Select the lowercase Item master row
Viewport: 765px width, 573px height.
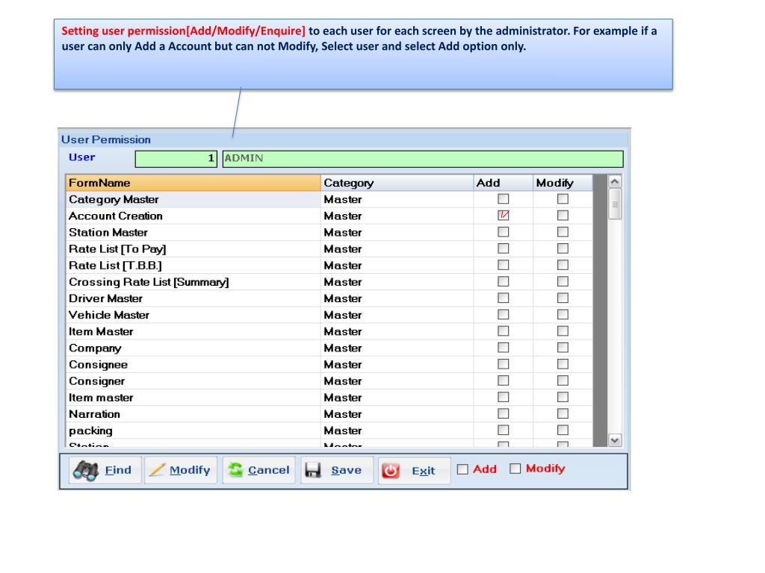coord(329,398)
